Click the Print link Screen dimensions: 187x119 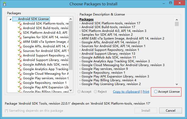pyautogui.click(x=146, y=92)
